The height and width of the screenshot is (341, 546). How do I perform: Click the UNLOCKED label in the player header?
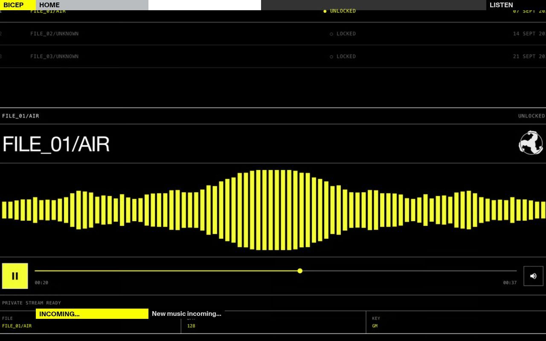tap(531, 116)
